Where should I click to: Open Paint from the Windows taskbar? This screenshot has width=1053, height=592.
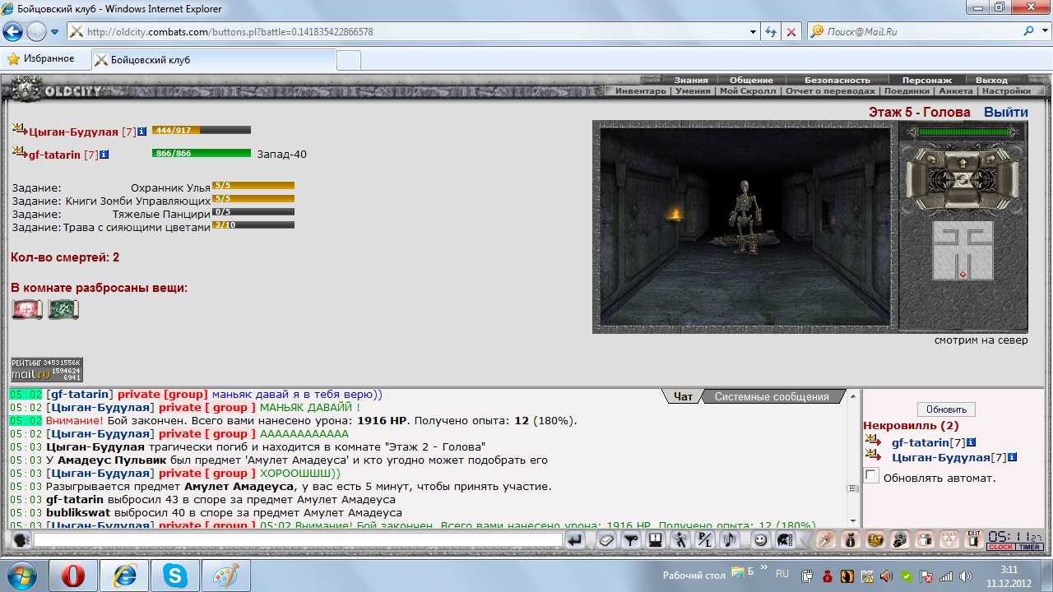coord(226,576)
